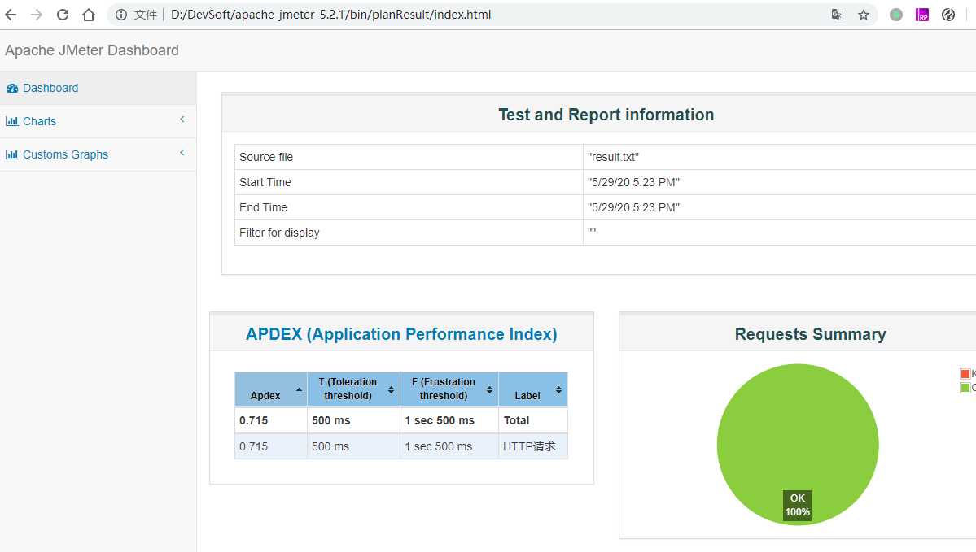Click the Test and Report information heading
The image size is (976, 552).
point(606,115)
